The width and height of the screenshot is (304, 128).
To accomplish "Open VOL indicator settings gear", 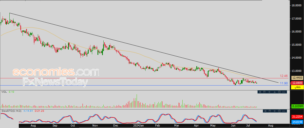I will click(x=279, y=92).
